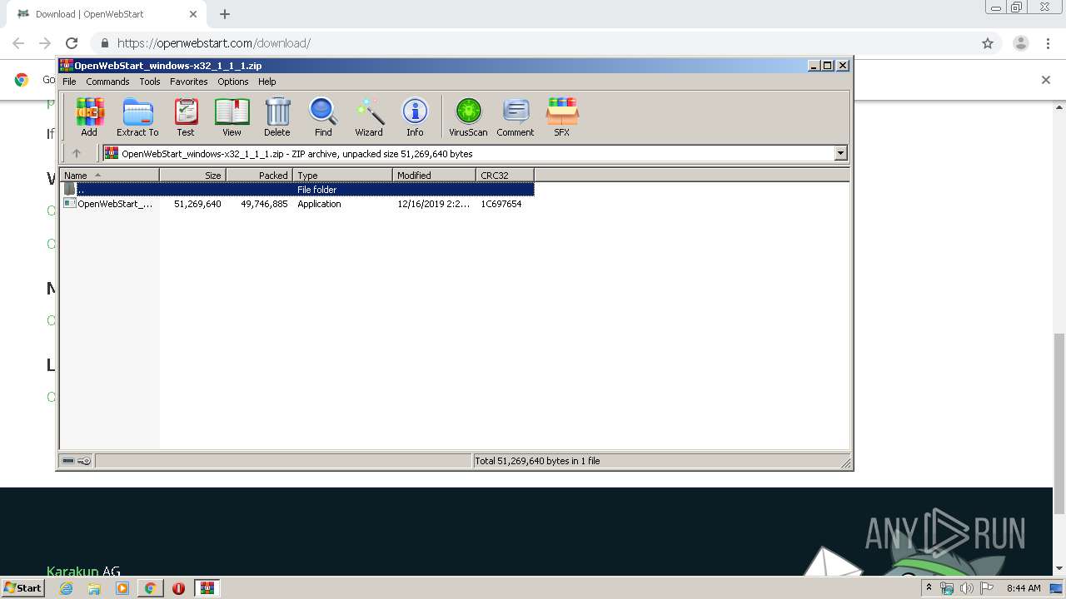The image size is (1066, 599).
Task: Click the Opera taskbar icon
Action: 178,588
